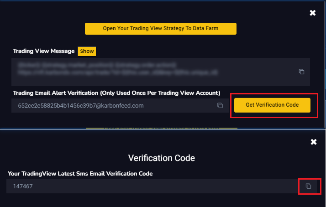Click the Verification Code heading
This screenshot has height=207, width=326.
pyautogui.click(x=162, y=158)
